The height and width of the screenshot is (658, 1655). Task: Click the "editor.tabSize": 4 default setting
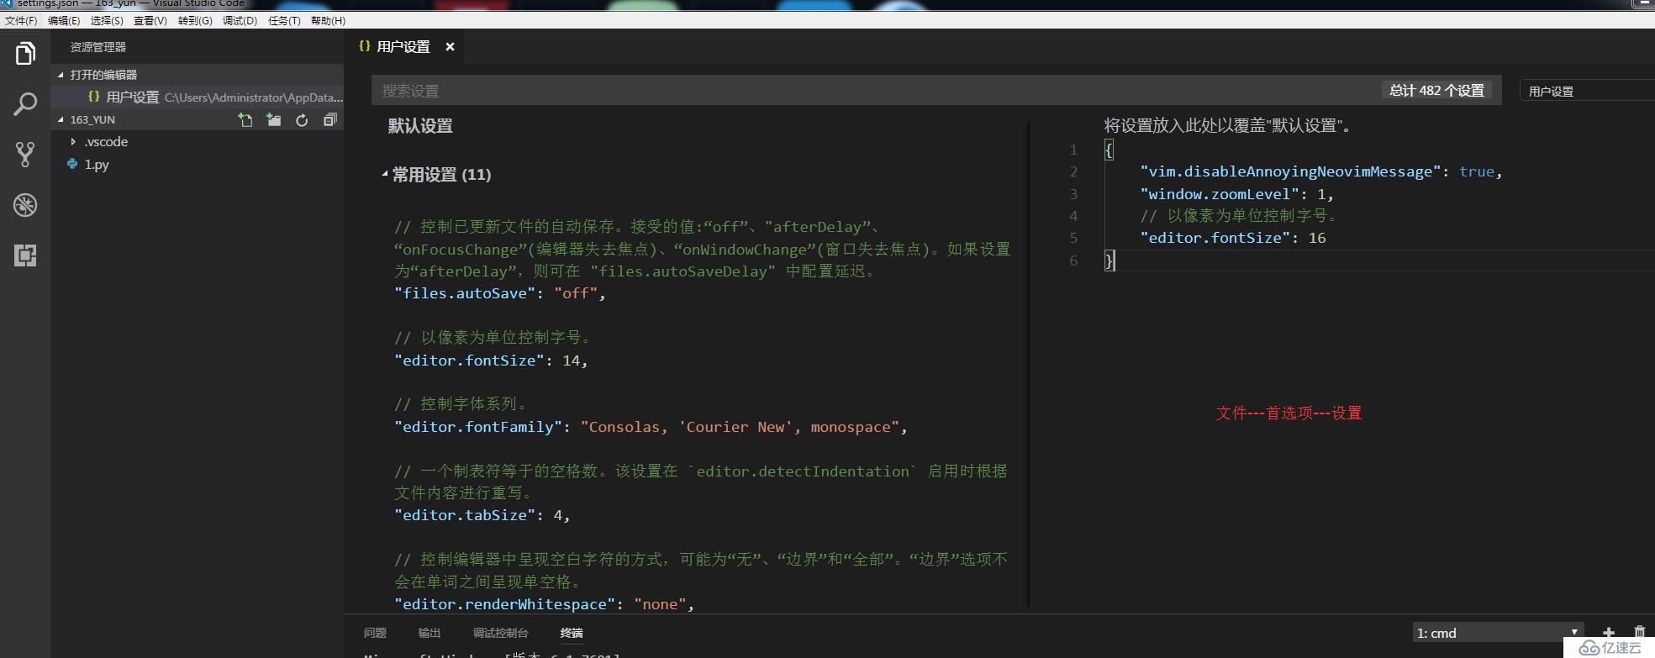[482, 515]
